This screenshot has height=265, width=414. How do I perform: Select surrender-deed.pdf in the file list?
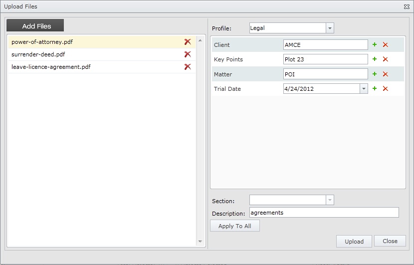(x=102, y=54)
